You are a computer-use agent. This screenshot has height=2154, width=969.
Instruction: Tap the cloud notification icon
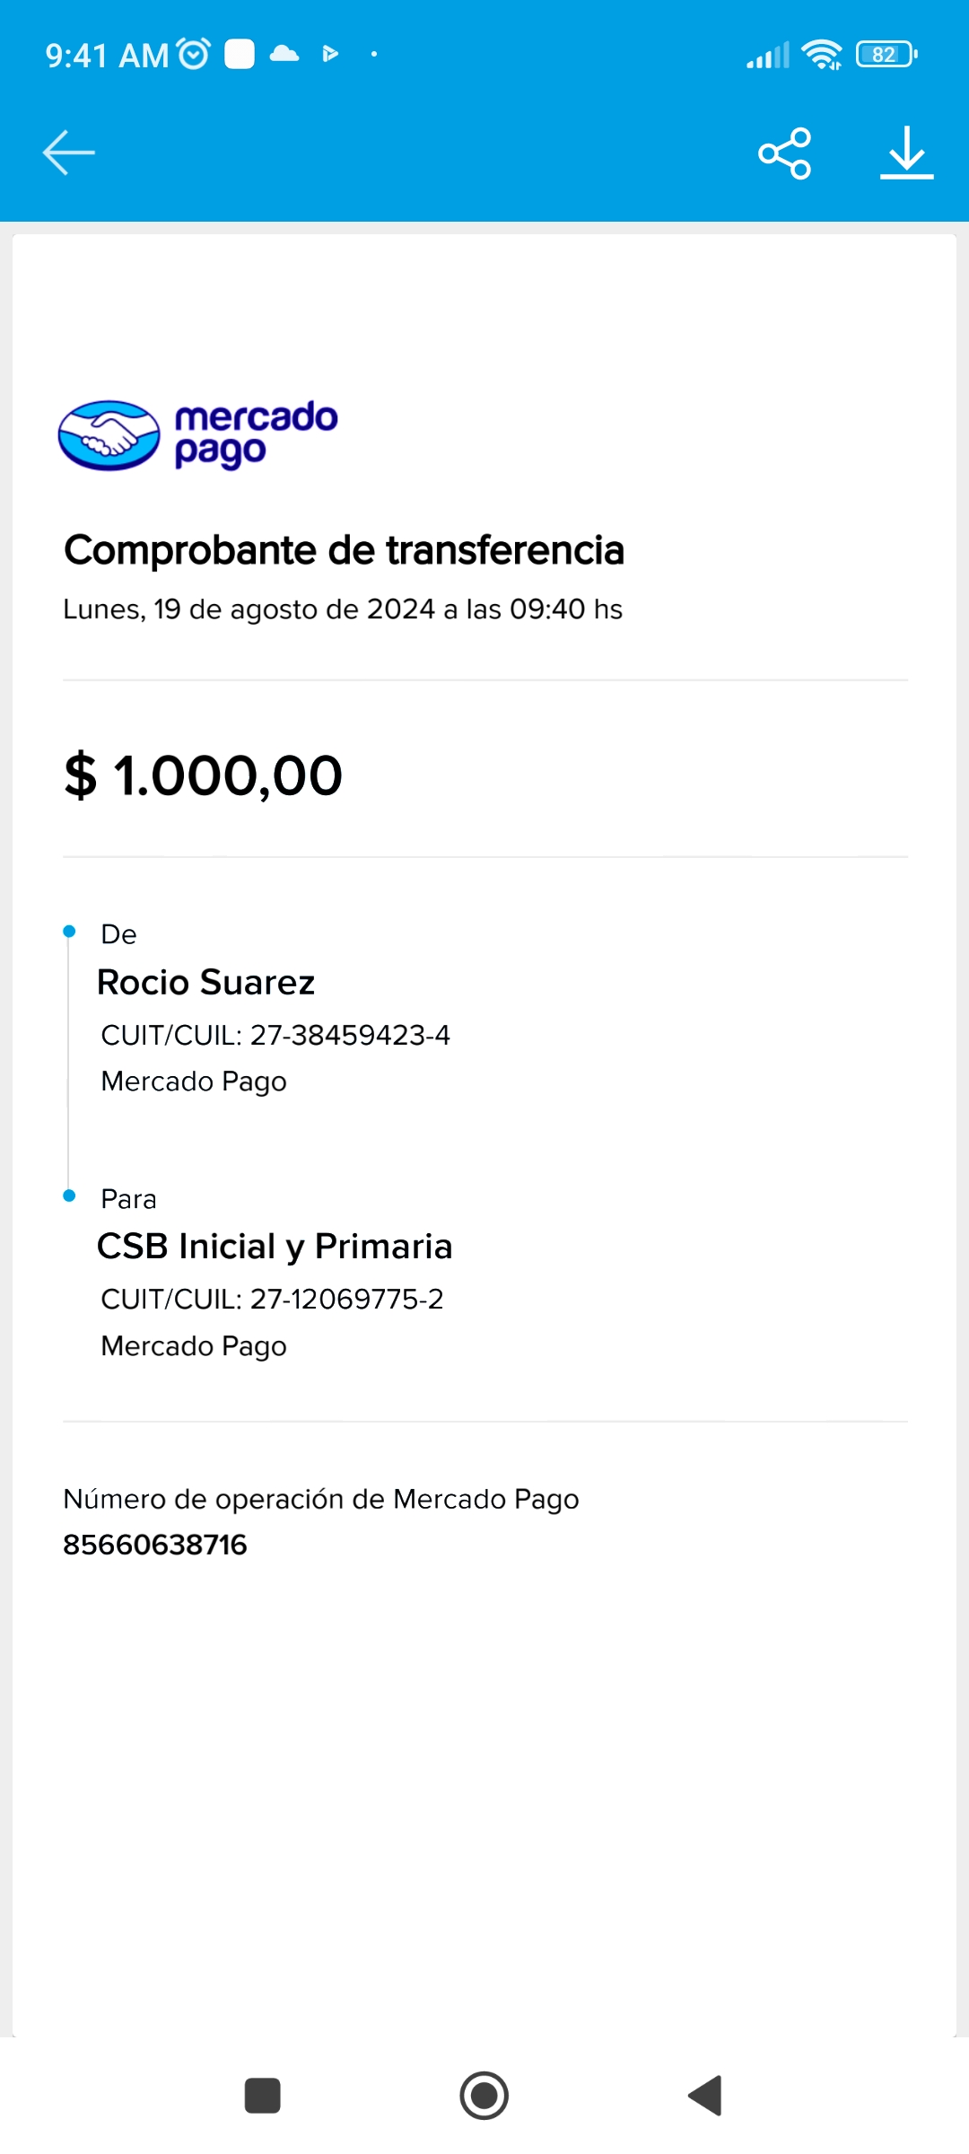tap(284, 55)
